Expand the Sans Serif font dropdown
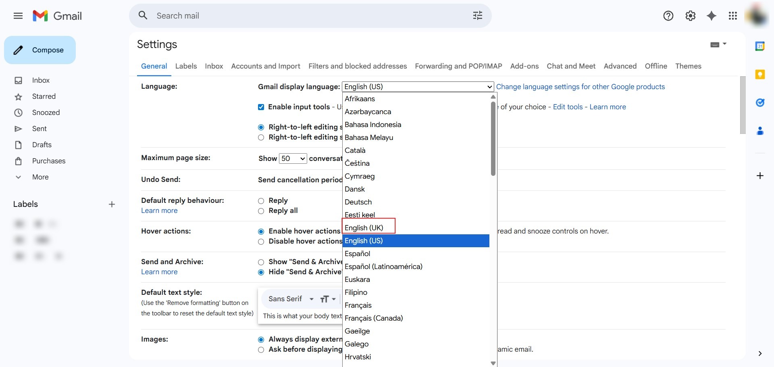Screen dimensions: 774x367 click(x=291, y=299)
